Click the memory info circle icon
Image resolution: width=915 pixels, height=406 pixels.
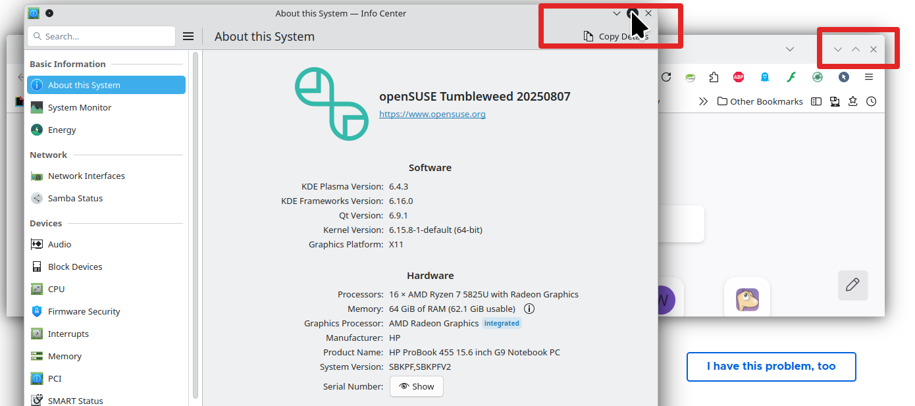529,309
